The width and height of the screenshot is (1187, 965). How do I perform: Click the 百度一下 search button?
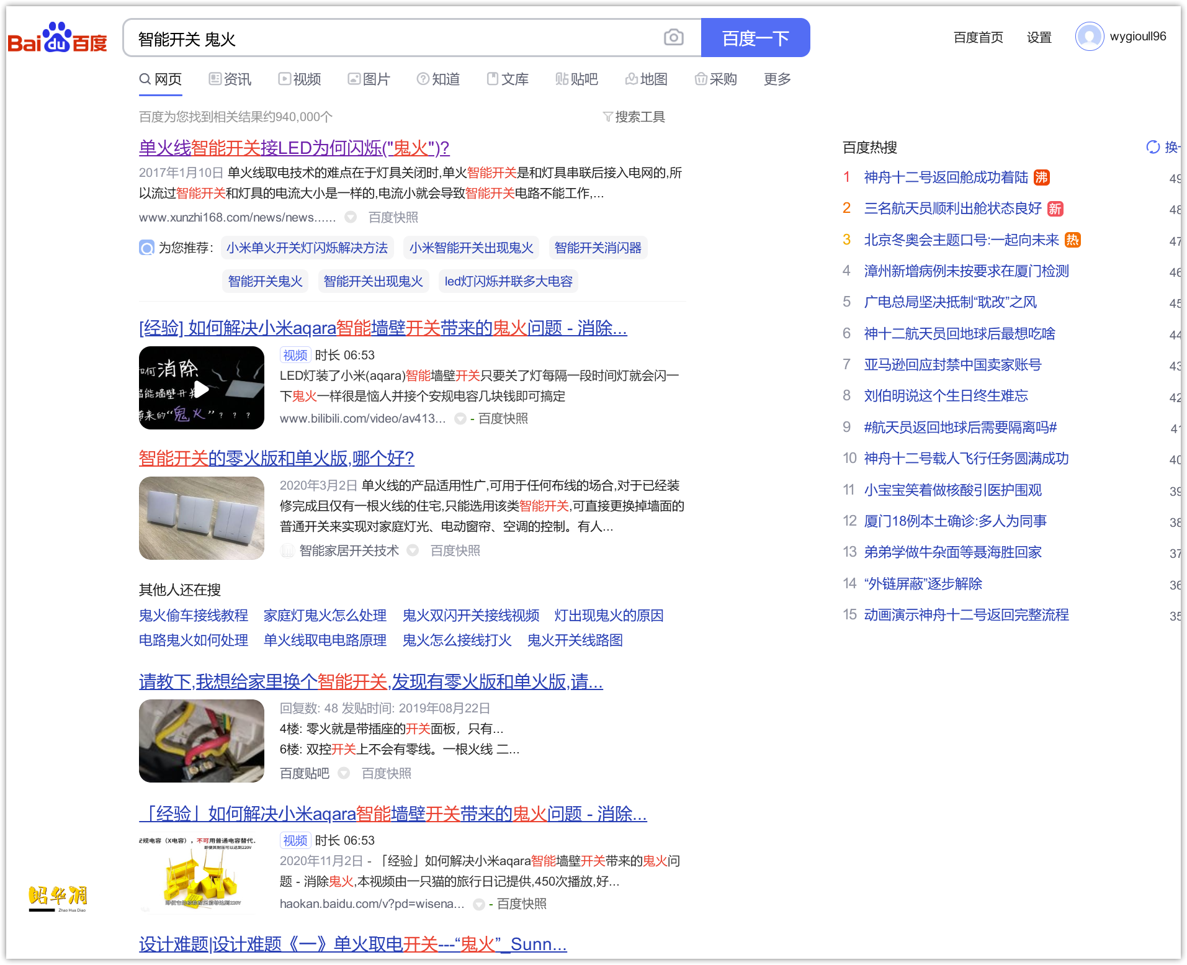[755, 38]
